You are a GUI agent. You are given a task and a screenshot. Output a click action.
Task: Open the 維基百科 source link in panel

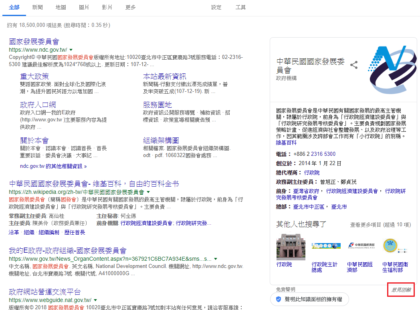click(286, 143)
